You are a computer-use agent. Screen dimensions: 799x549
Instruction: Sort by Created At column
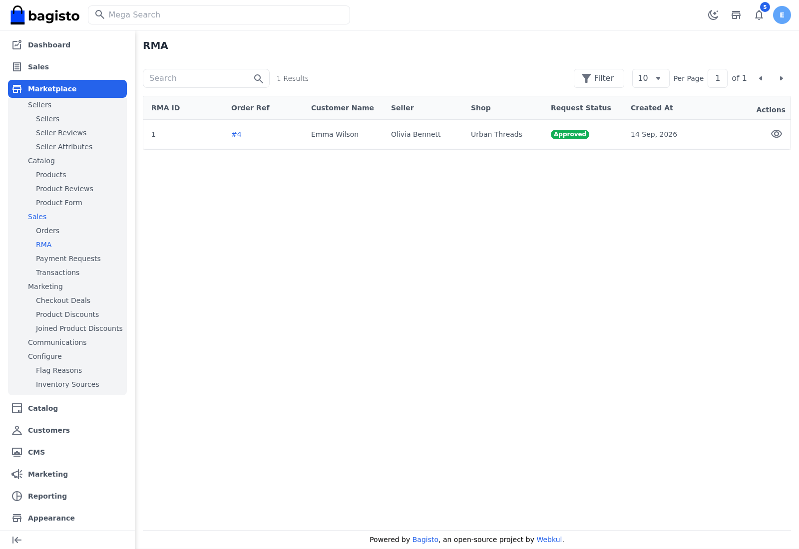(x=652, y=108)
